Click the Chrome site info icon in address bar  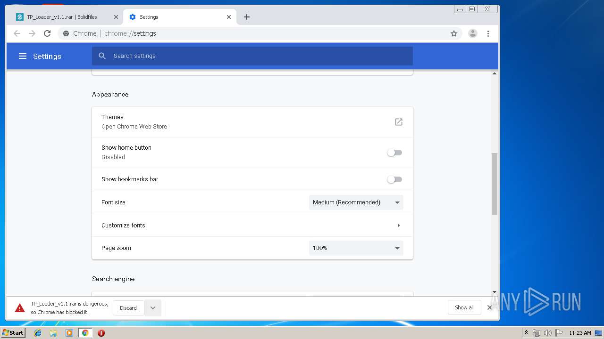point(66,33)
